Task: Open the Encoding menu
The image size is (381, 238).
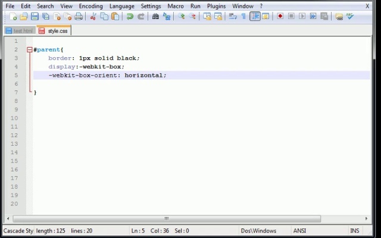Action: point(91,6)
